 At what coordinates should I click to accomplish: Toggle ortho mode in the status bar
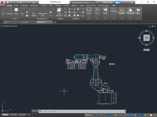tap(93, 115)
